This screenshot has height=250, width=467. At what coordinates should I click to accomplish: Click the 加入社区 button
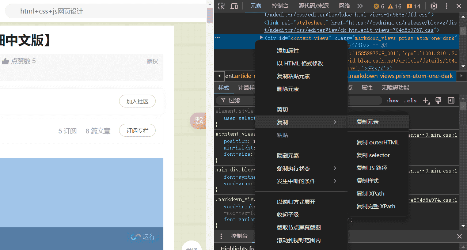pyautogui.click(x=137, y=101)
